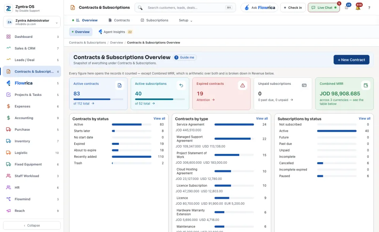
Task: Click the Service Agreement contract type row
Action: pos(221,124)
